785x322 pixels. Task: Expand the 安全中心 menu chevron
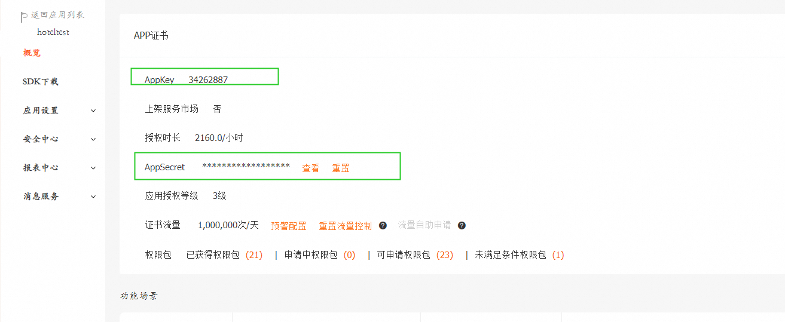[93, 139]
